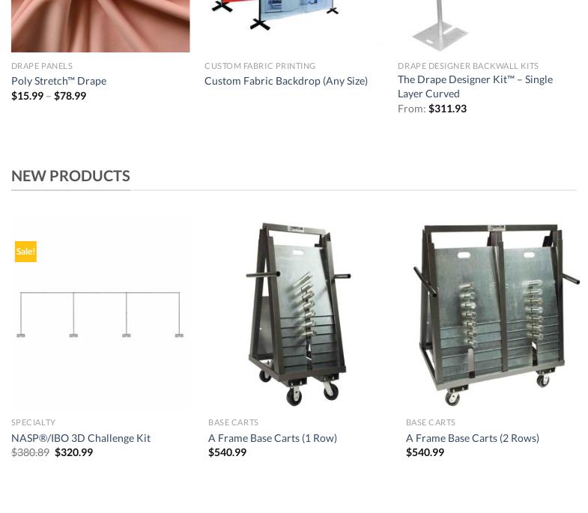Open the A Frame Base Carts 1 Row image
This screenshot has height=513, width=588.
[298, 314]
